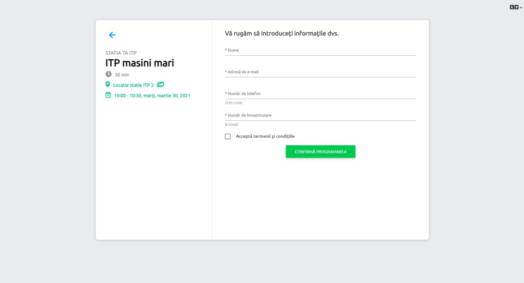
Task: Open the location image gallery icon
Action: click(x=160, y=84)
